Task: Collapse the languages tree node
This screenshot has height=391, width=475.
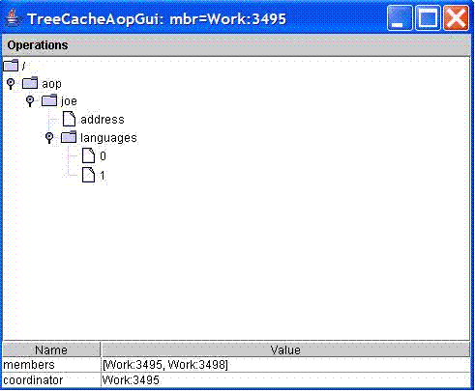Action: 49,138
